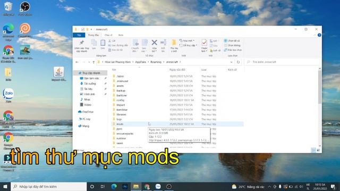
Task: Select Bàn làm việc in the sidebar
Action: click(x=91, y=78)
